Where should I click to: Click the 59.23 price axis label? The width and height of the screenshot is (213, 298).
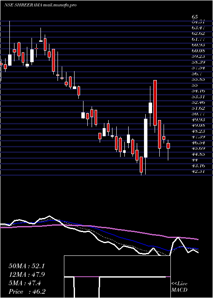tap(199, 56)
